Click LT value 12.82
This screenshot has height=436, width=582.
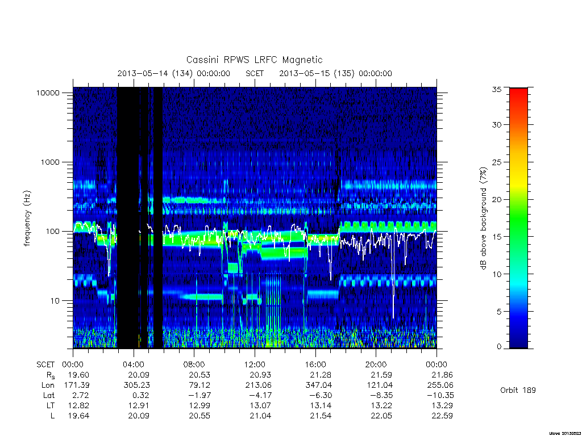click(78, 405)
